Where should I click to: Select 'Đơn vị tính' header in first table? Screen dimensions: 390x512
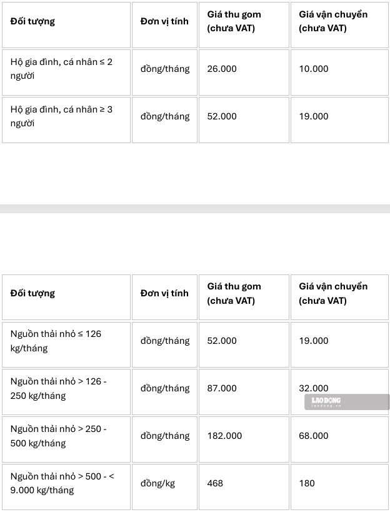point(164,25)
